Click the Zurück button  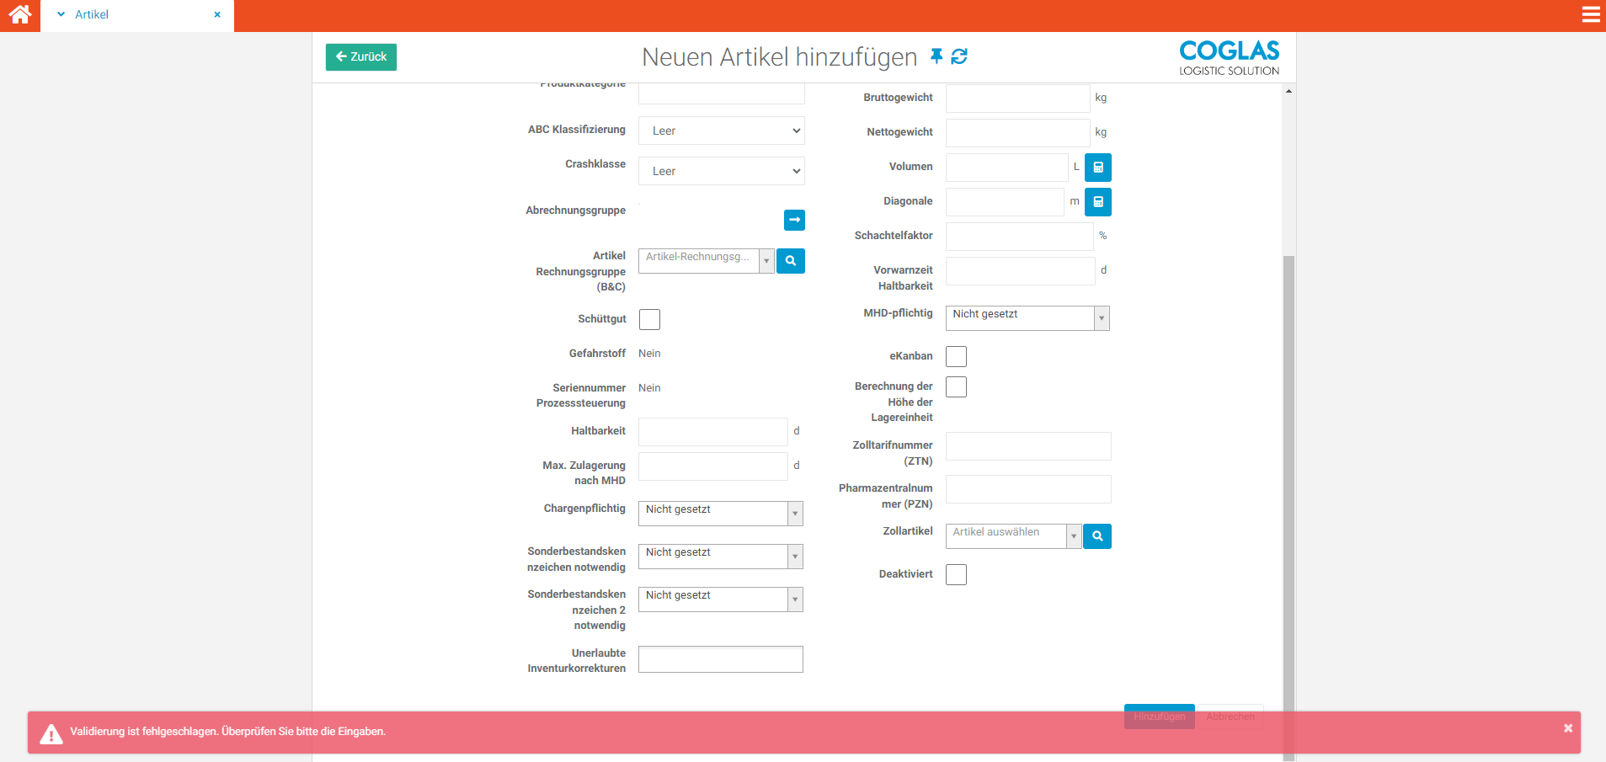[361, 57]
